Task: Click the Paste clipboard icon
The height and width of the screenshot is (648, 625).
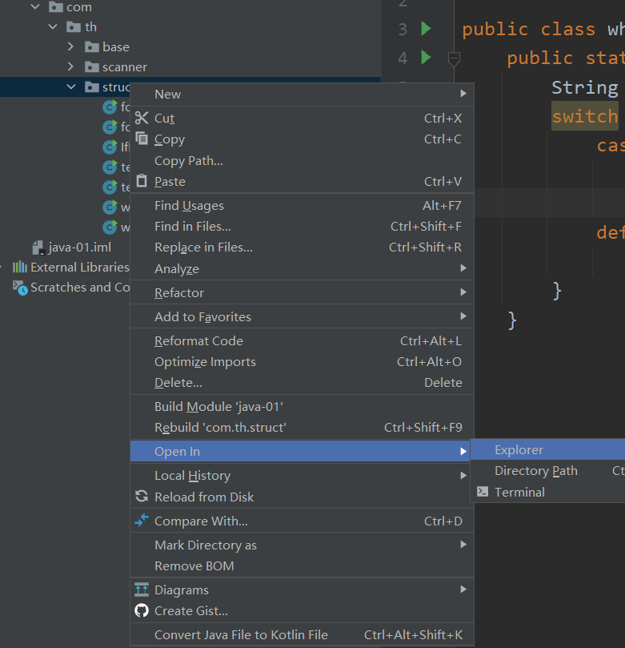Action: 142,180
